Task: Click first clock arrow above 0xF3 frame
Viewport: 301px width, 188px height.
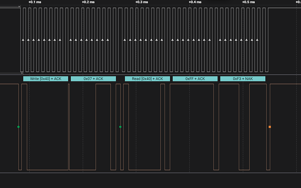Action: tap(220, 40)
